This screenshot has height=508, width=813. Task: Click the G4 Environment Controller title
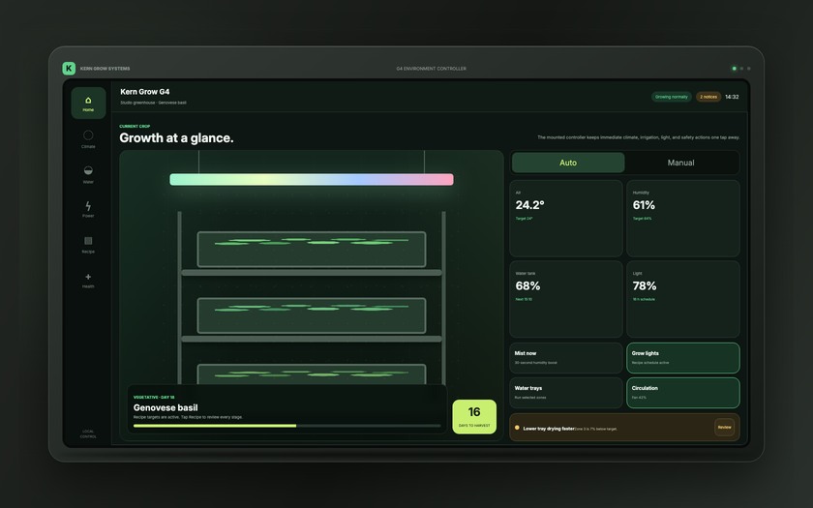431,69
